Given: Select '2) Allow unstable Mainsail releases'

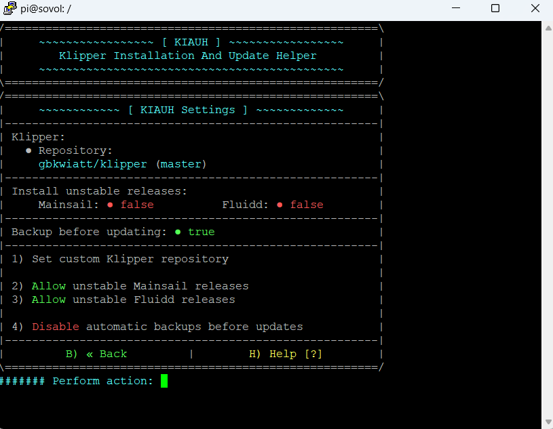Looking at the screenshot, I should click(x=130, y=286).
